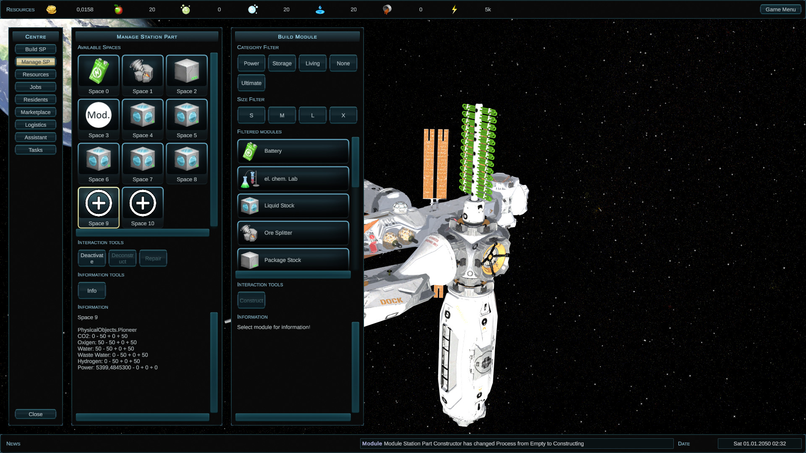The height and width of the screenshot is (453, 806).
Task: Choose the Battery module in list
Action: coord(293,151)
